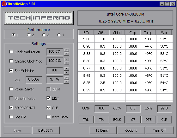This screenshot has height=138, width=177.
Task: Uncheck the BD PROCHOT checkbox
Action: [x=11, y=108]
